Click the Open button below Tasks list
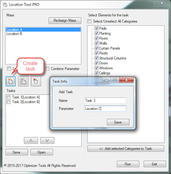171x174 pixels. (42, 152)
